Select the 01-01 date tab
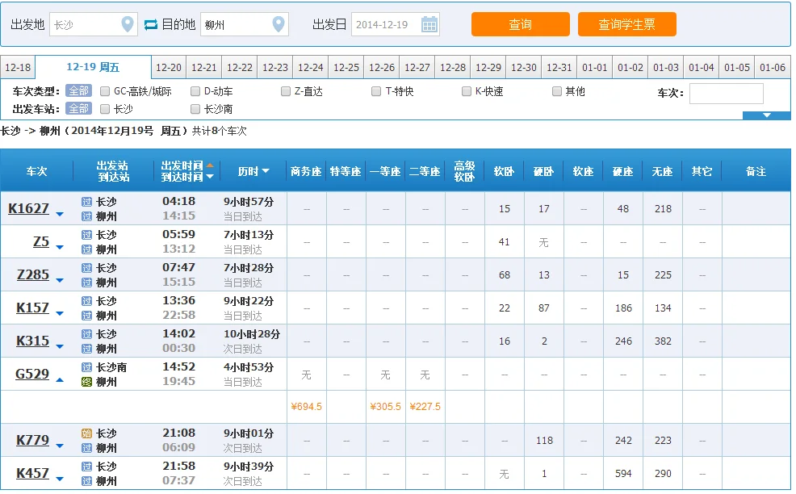Screen dimensions: 796x494 pos(594,67)
